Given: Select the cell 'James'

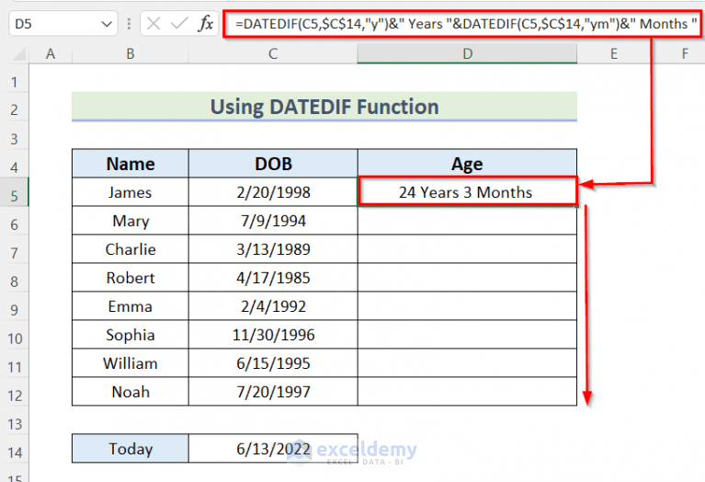Looking at the screenshot, I should point(131,192).
